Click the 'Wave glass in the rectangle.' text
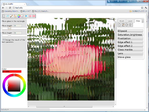The image size is (149, 112). point(13,21)
